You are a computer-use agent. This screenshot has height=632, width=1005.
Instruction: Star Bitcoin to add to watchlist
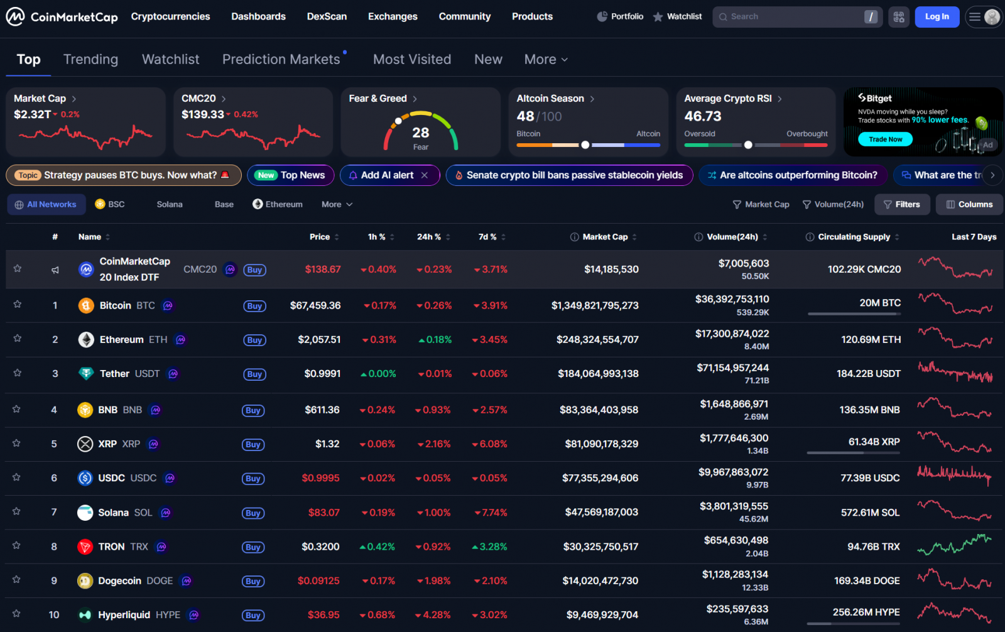pyautogui.click(x=18, y=305)
